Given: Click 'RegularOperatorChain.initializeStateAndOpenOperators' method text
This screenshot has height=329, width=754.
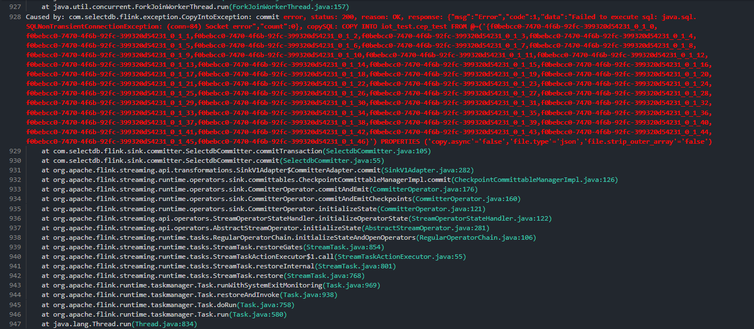Looking at the screenshot, I should click(x=314, y=237).
